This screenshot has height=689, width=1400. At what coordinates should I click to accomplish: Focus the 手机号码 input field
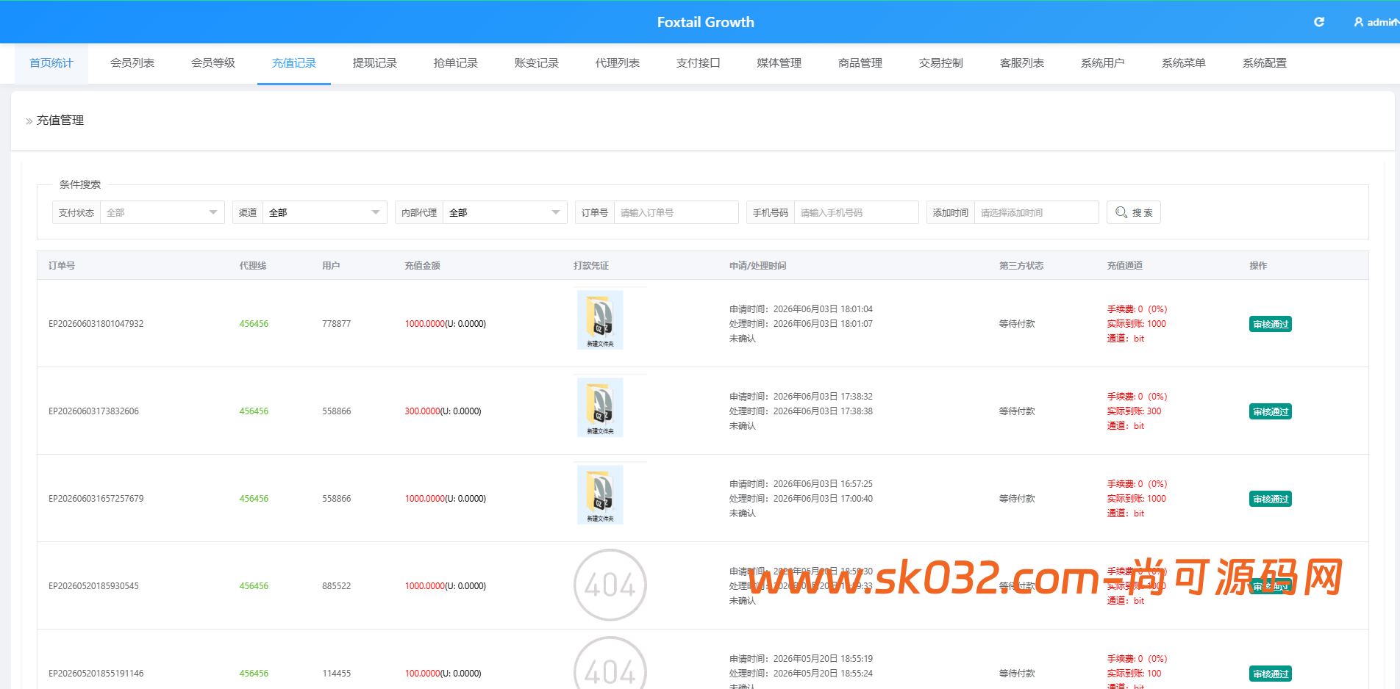point(856,212)
